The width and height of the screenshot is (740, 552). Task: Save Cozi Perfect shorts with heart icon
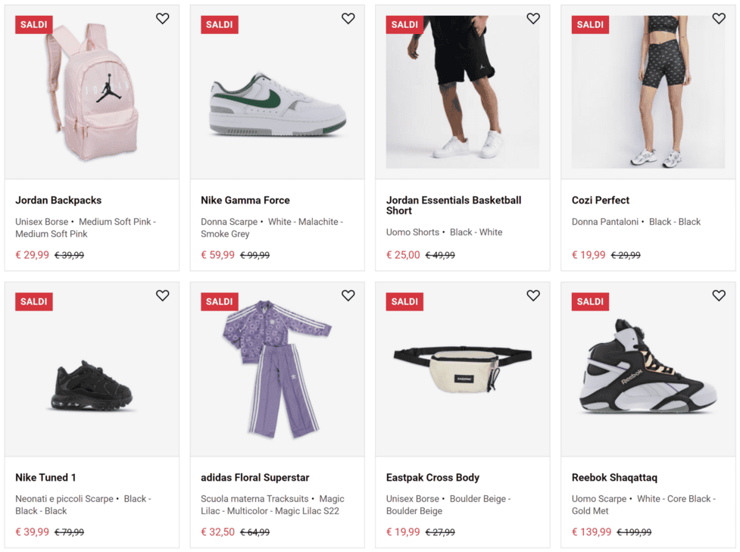point(719,19)
